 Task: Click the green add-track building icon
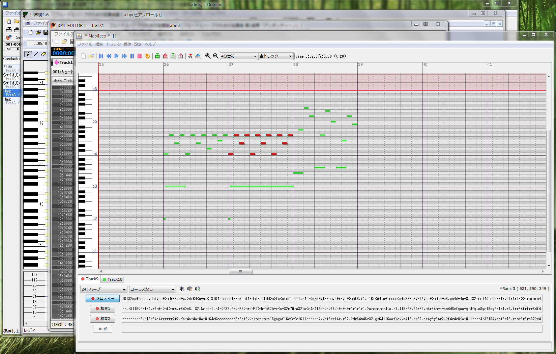[x=157, y=56]
